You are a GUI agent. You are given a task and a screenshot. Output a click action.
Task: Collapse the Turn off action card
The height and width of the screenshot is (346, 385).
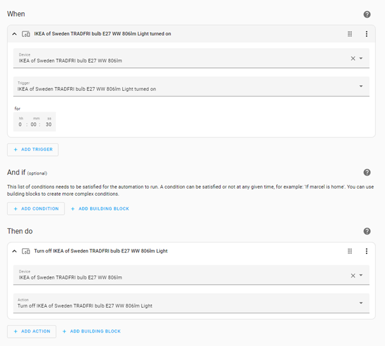tap(15, 251)
